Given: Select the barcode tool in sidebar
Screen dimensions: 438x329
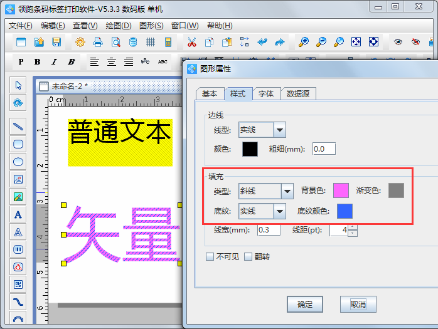Looking at the screenshot, I should tap(18, 249).
